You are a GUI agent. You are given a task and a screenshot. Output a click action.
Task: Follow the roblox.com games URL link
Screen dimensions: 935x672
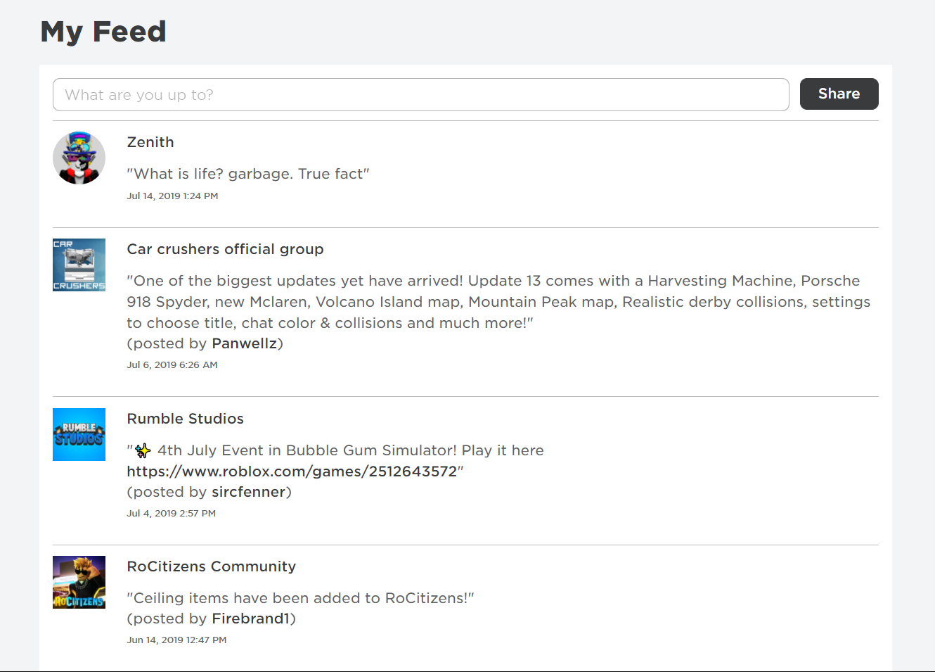292,471
